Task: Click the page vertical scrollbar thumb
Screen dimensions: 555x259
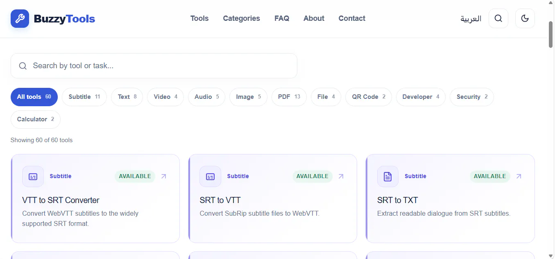Action: (x=551, y=35)
